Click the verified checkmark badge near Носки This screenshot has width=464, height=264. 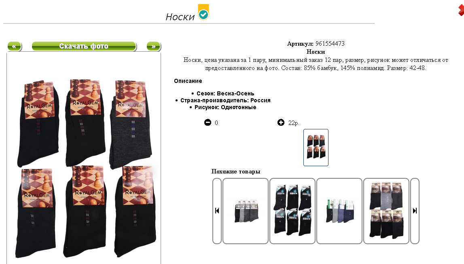(203, 12)
